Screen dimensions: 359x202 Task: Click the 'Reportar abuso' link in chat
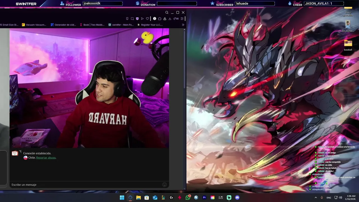[46, 158]
